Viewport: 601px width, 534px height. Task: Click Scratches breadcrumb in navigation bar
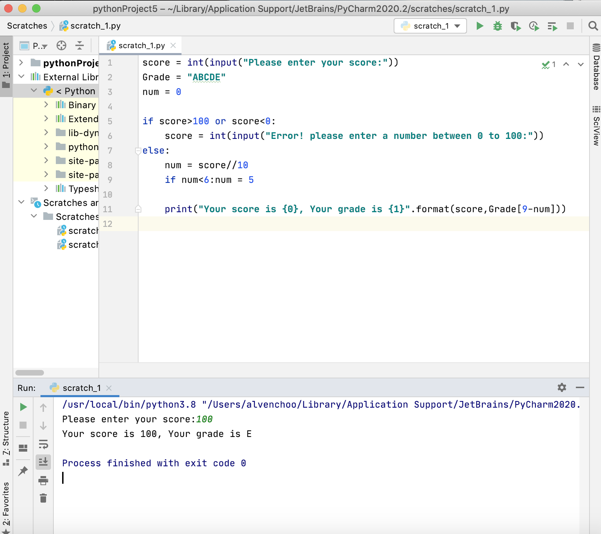(x=27, y=26)
